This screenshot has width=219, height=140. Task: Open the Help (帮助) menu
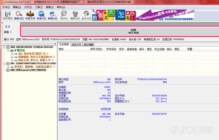click(x=61, y=7)
